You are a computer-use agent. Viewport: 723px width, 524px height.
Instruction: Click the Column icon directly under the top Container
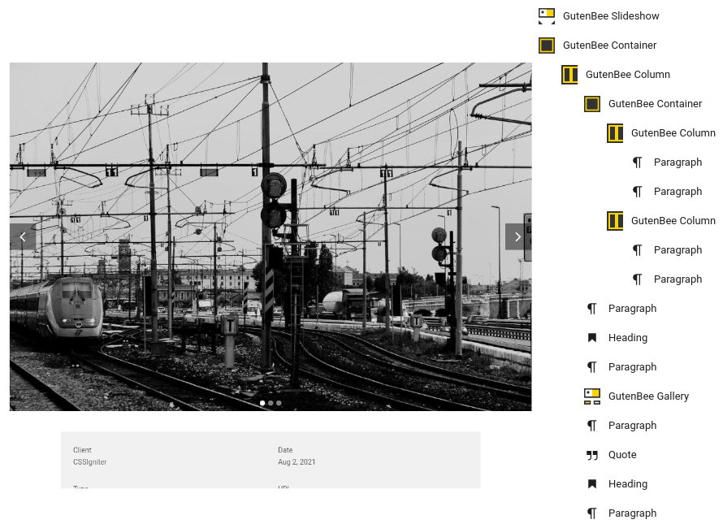(569, 74)
